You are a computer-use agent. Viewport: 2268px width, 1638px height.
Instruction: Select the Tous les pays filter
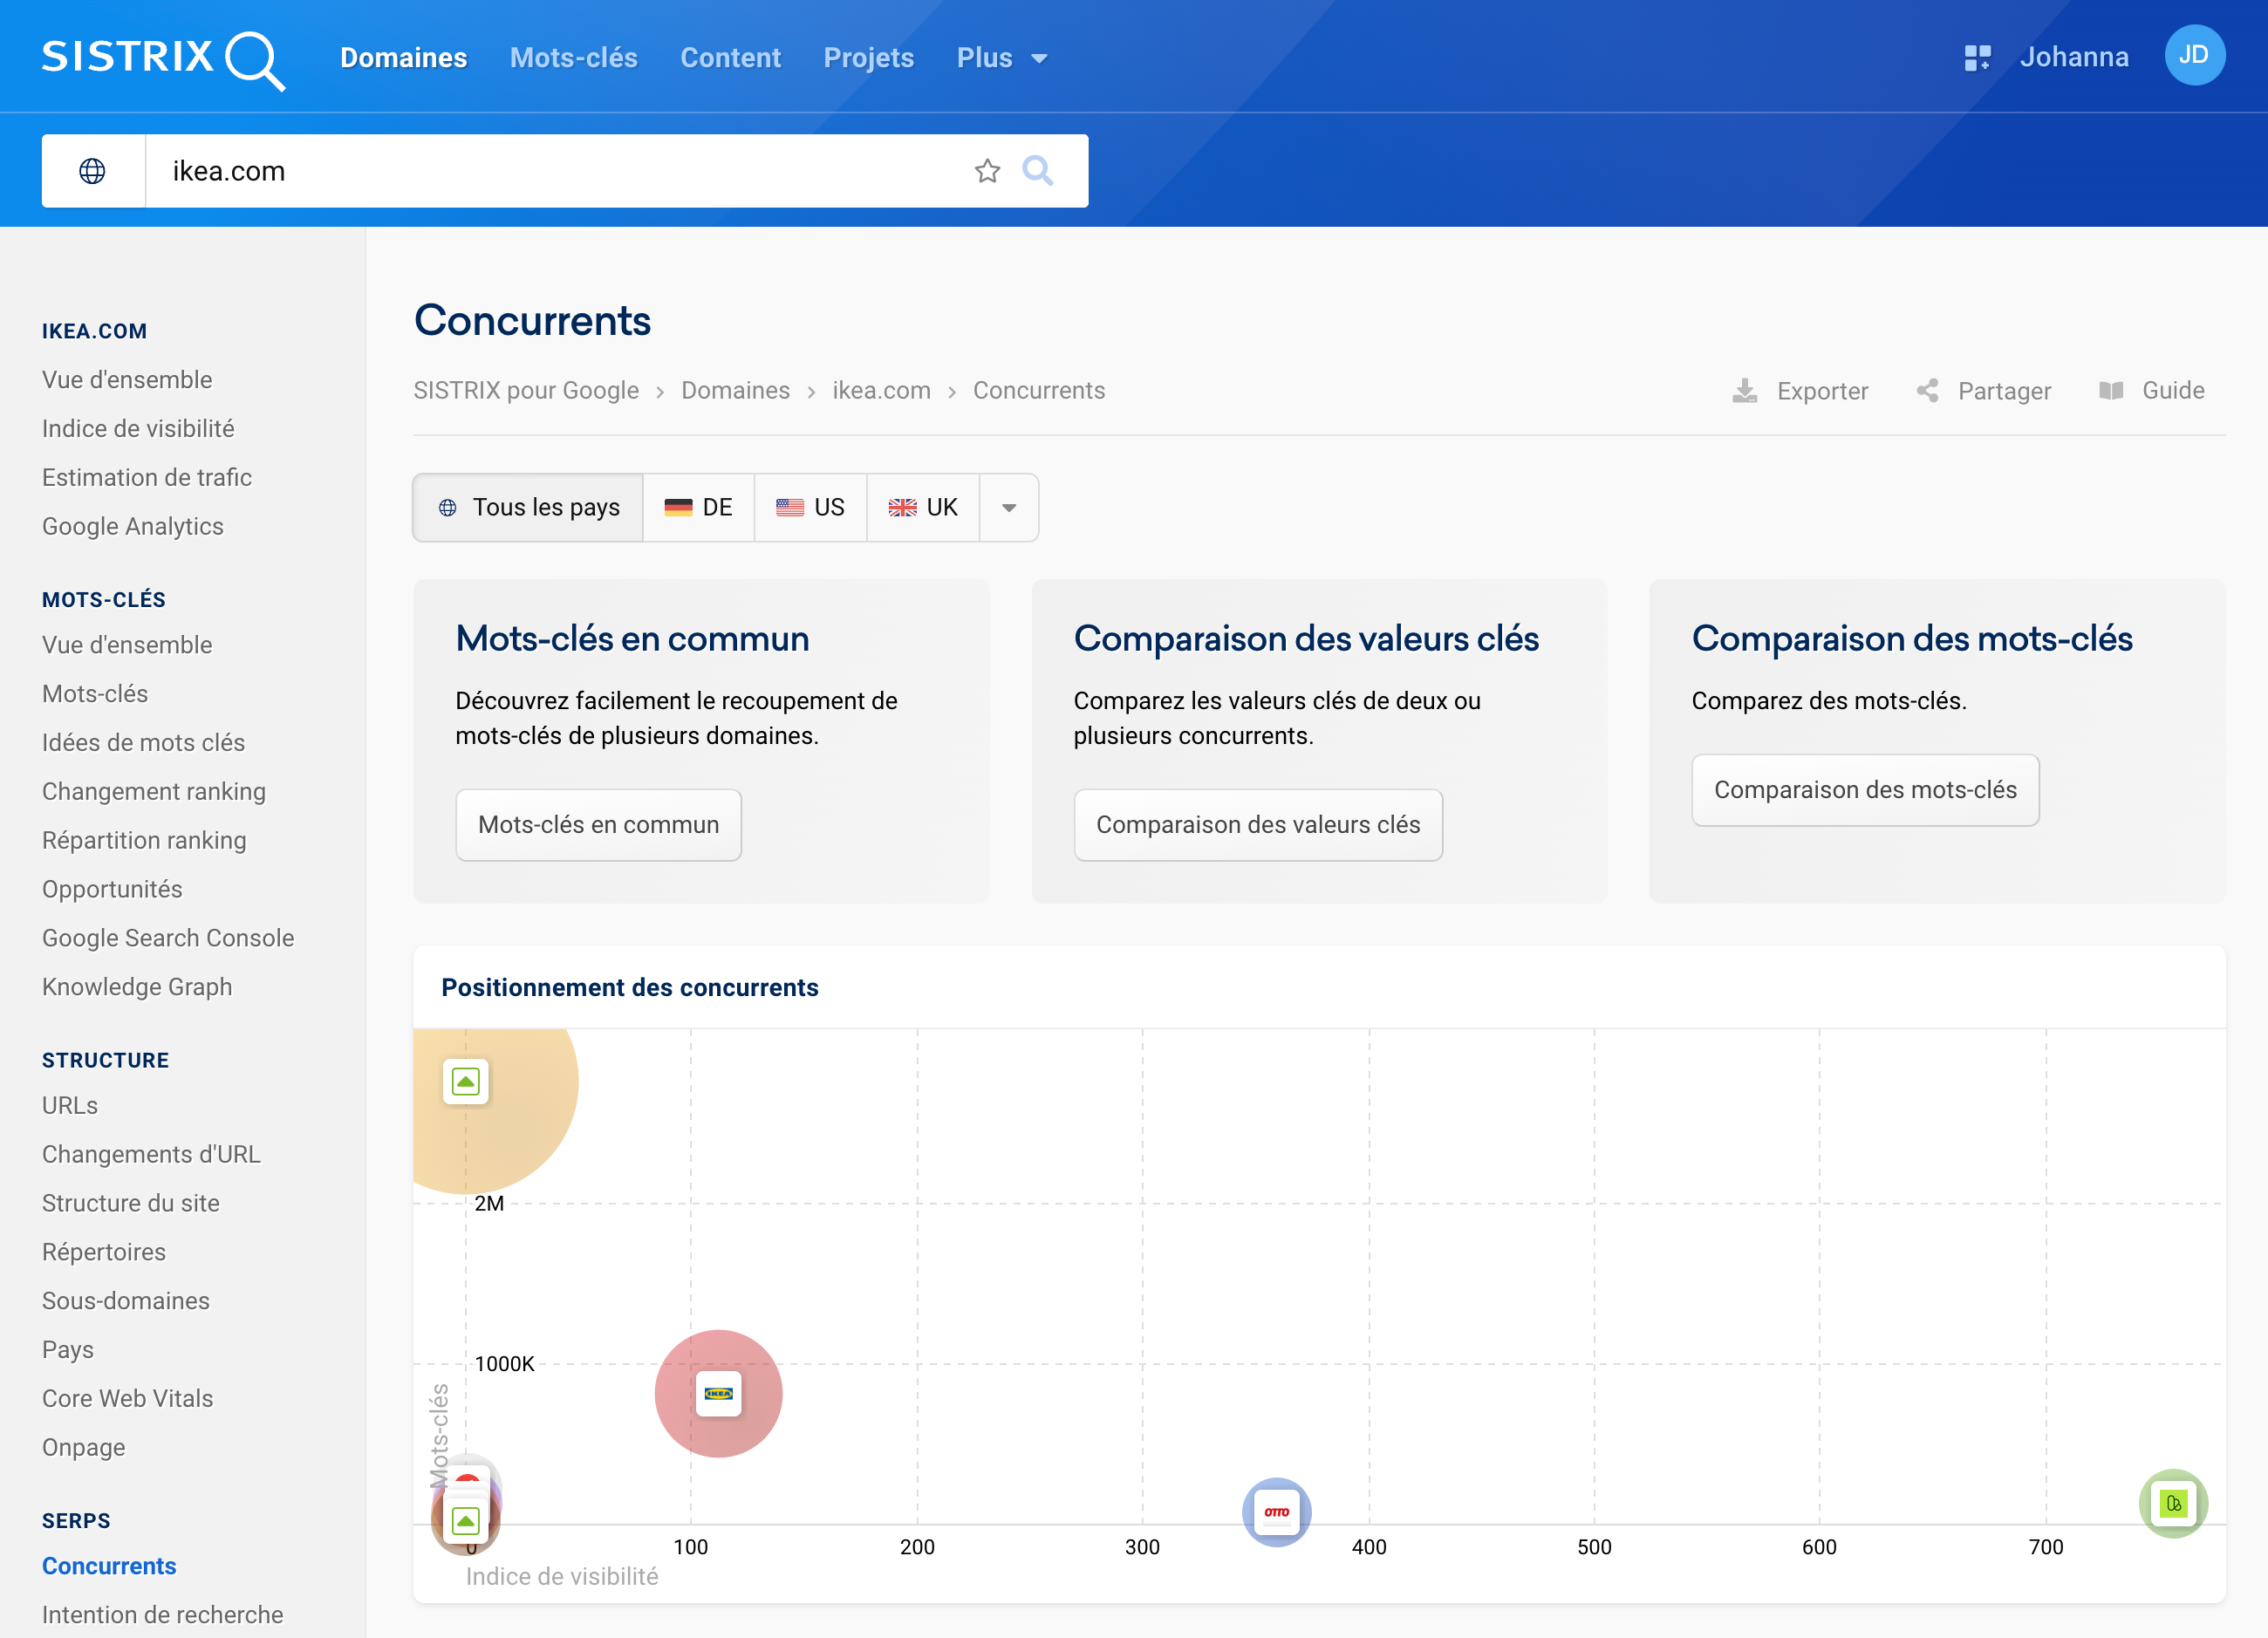(528, 508)
